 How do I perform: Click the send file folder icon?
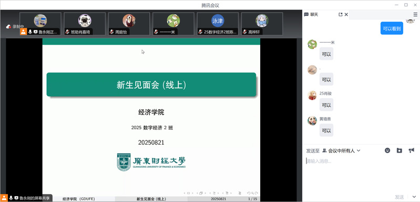coord(399,150)
